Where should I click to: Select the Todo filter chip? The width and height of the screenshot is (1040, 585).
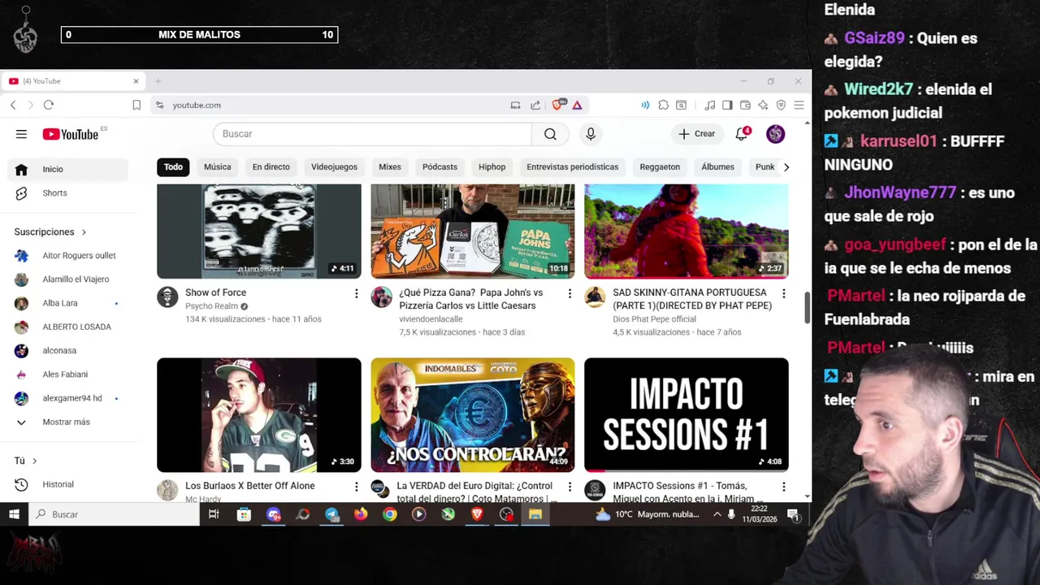tap(173, 167)
